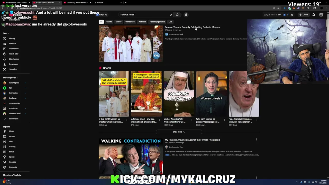Open My Favorite Argument Against Female Priesthood title
Image resolution: width=329 pixels, height=185 pixels.
[x=192, y=140]
